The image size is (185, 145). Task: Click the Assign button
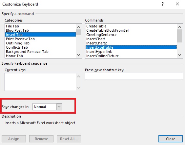(x=14, y=139)
